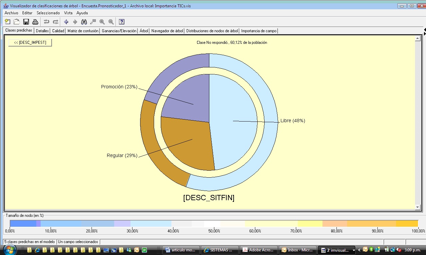Click the New file toolbar icon

tap(8, 22)
